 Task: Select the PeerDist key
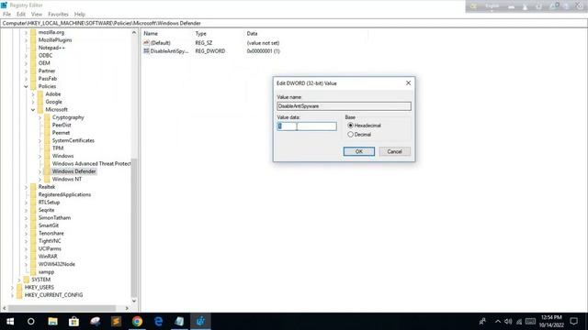click(62, 125)
